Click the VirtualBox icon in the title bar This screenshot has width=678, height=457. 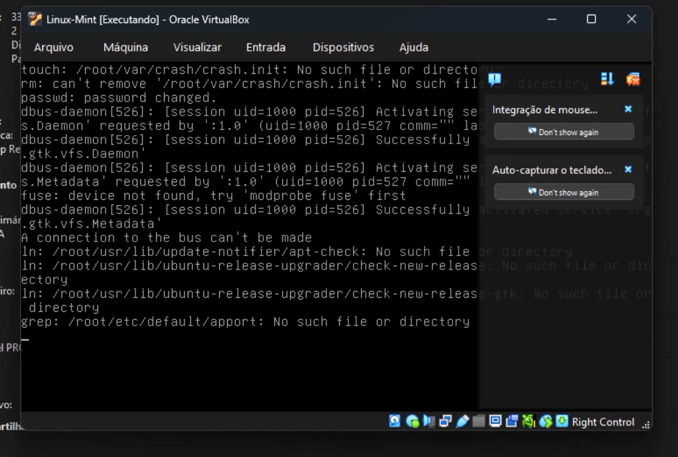(34, 19)
